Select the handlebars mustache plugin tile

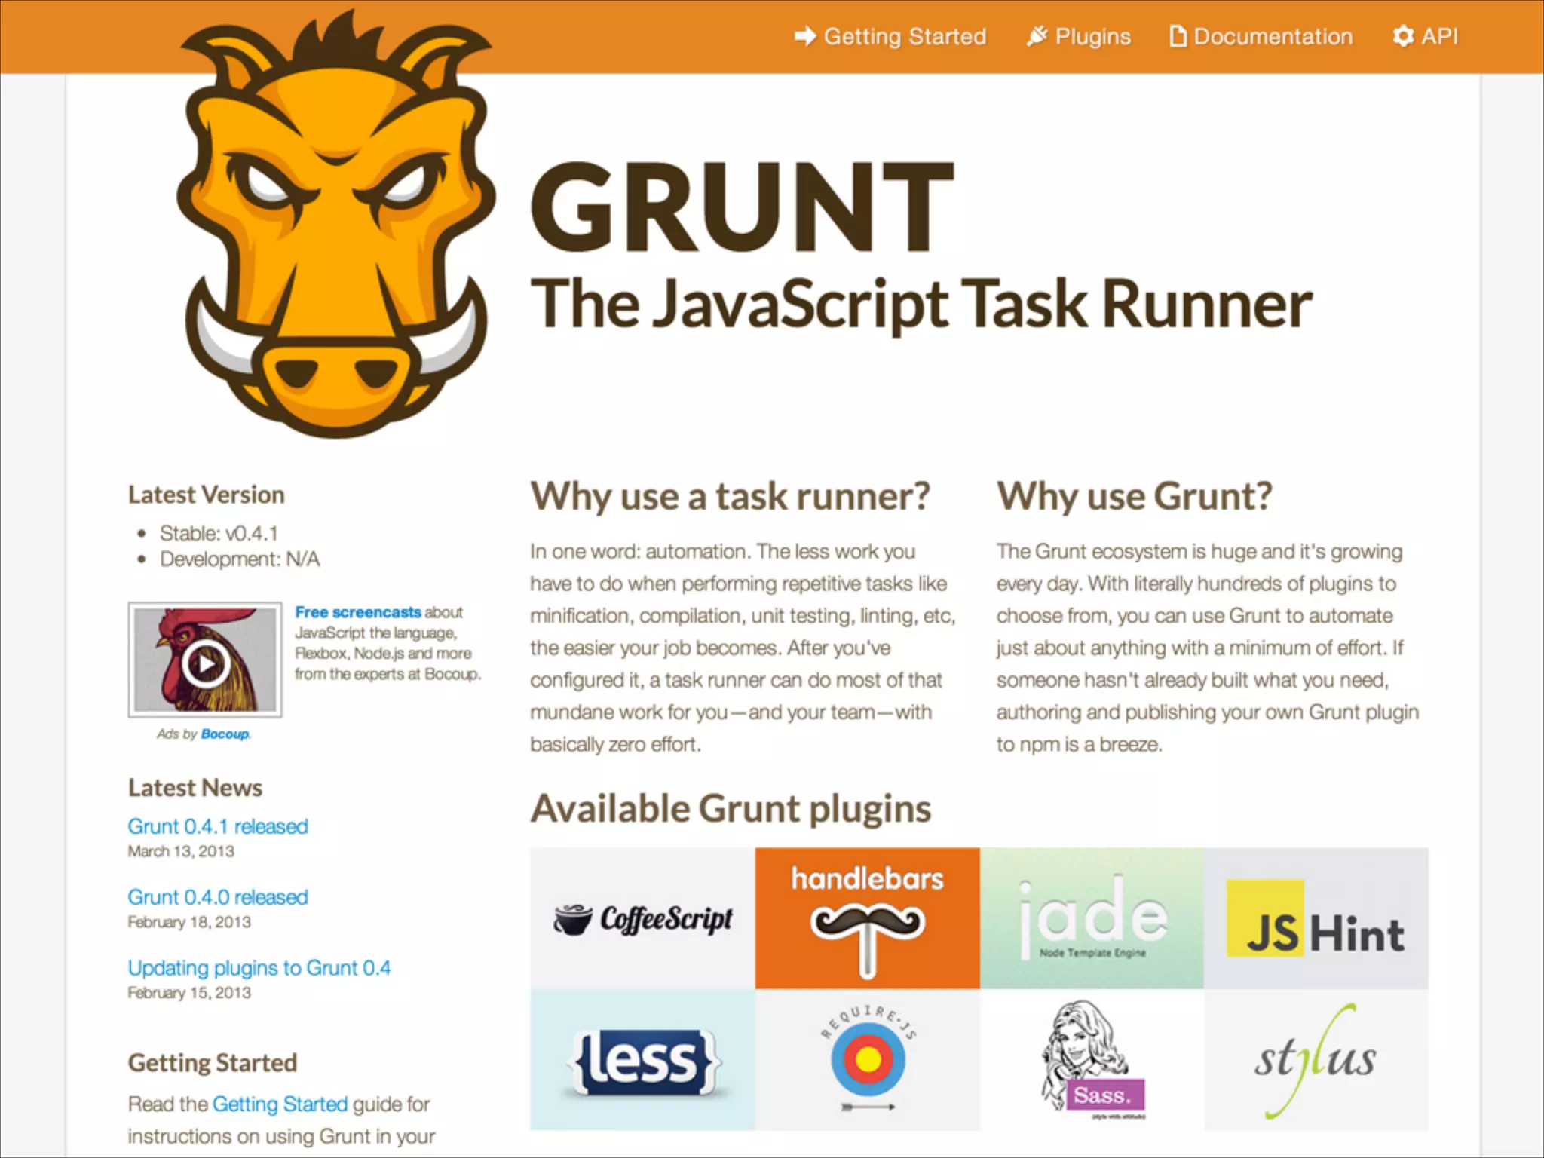[x=867, y=918]
